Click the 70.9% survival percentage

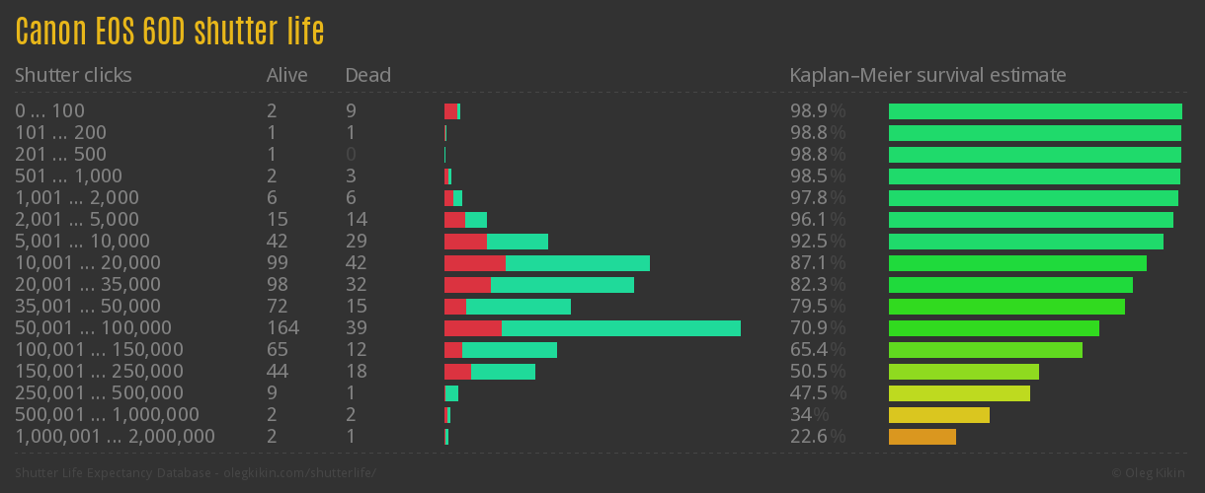[x=818, y=327]
